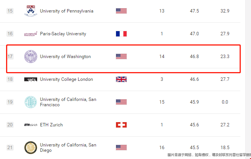Viewport: 251px width, 159px height.
Task: Open University of California, San Diego link
Action: (x=68, y=147)
